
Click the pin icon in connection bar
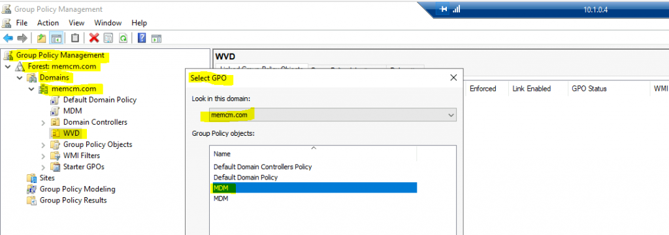click(444, 9)
